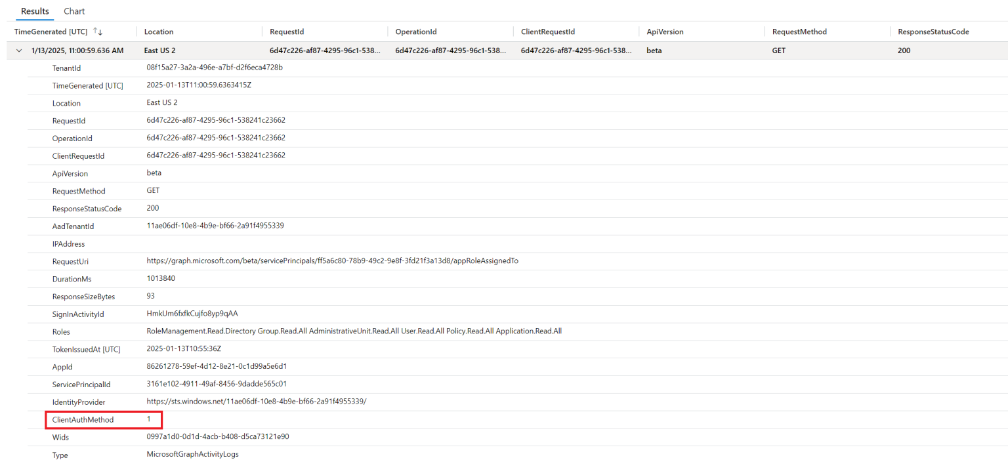Collapse the expanded log row chevron
Screen dimensions: 1008x460
pyautogui.click(x=19, y=51)
